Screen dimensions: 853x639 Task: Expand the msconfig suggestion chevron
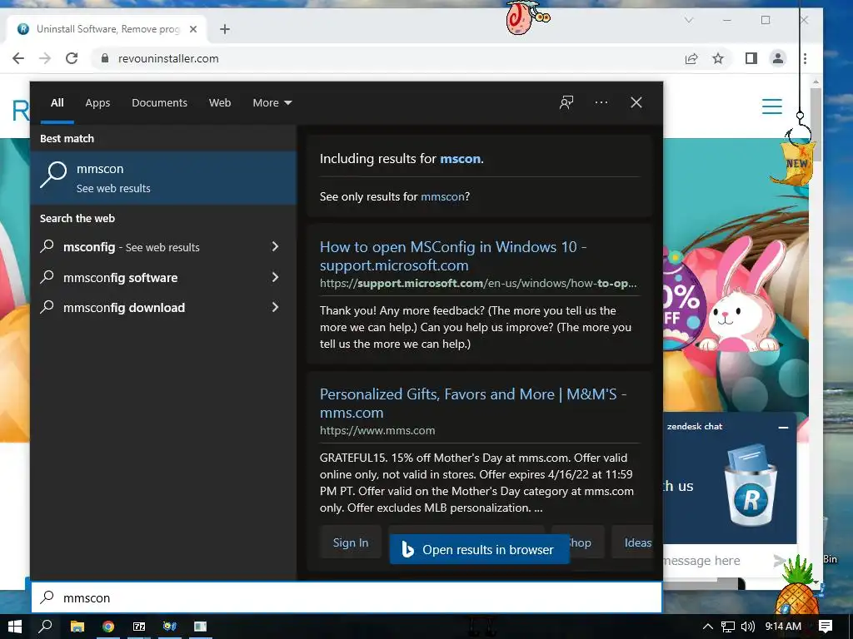[x=275, y=246]
